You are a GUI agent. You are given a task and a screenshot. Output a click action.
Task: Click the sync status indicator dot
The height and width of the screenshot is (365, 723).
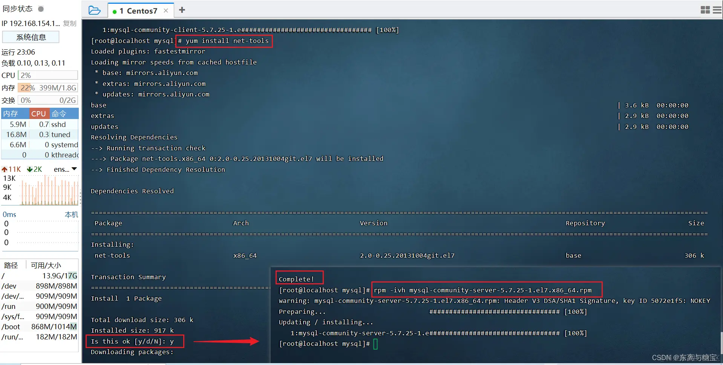click(41, 9)
